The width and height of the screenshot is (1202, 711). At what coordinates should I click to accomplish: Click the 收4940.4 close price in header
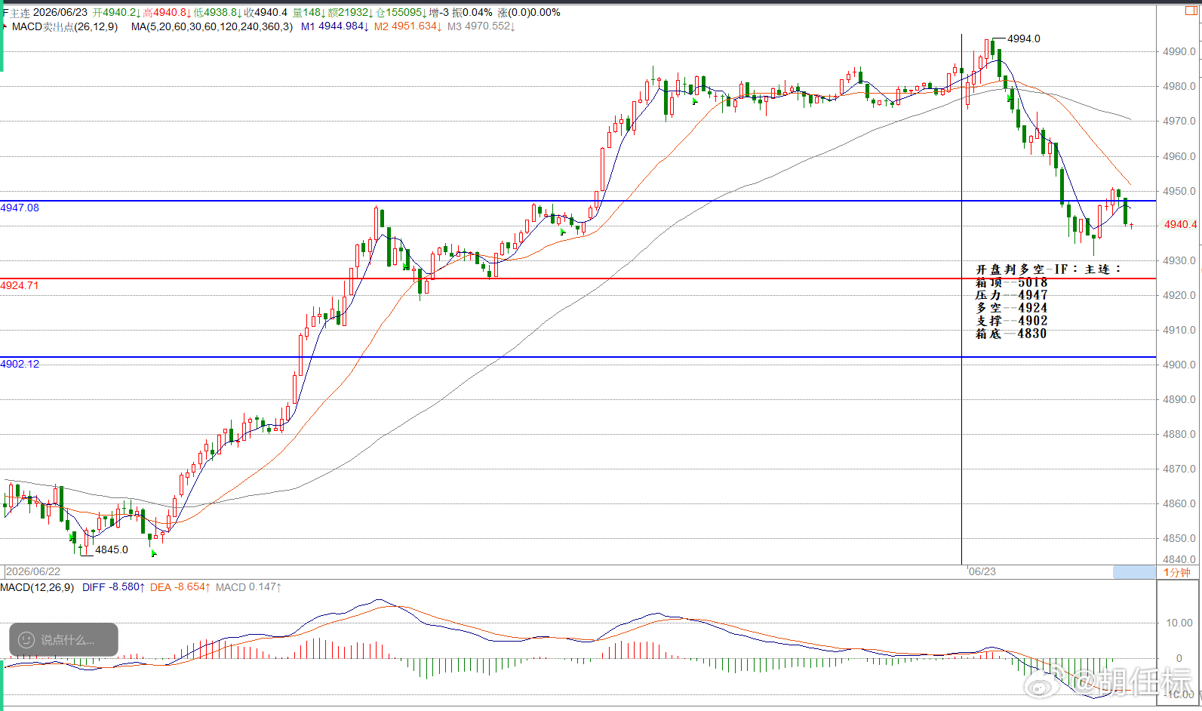(x=266, y=13)
